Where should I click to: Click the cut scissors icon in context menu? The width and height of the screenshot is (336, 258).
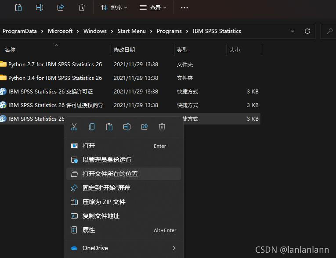[x=74, y=127]
